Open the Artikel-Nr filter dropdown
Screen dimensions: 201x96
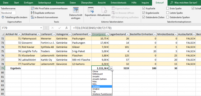19,34
